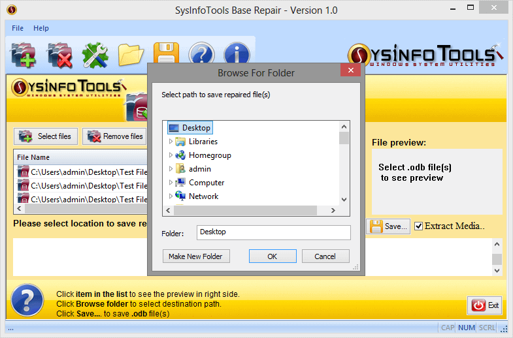This screenshot has width=513, height=338.
Task: Click the open folder toolbar icon
Action: point(131,55)
